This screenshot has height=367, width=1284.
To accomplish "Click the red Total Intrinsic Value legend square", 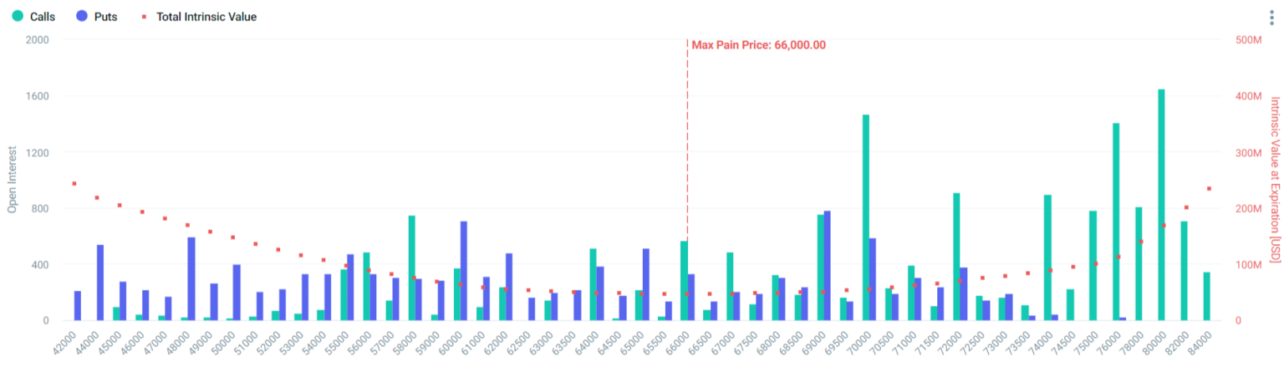I will [x=145, y=16].
